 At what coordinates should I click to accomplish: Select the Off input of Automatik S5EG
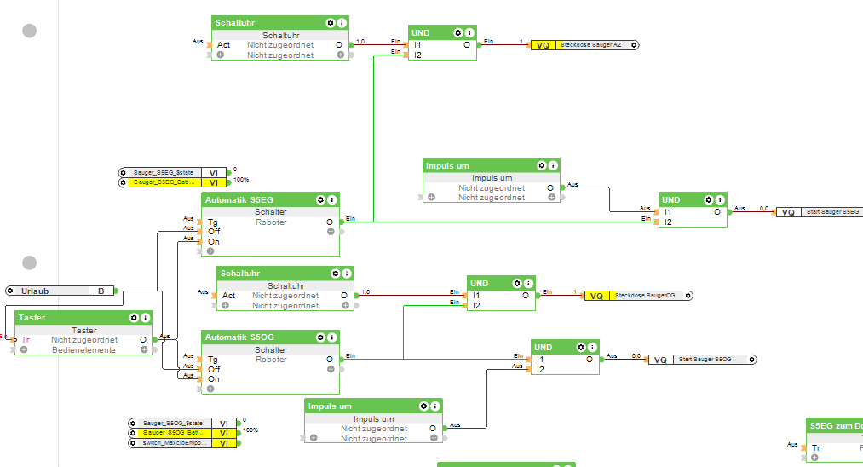[x=214, y=232]
